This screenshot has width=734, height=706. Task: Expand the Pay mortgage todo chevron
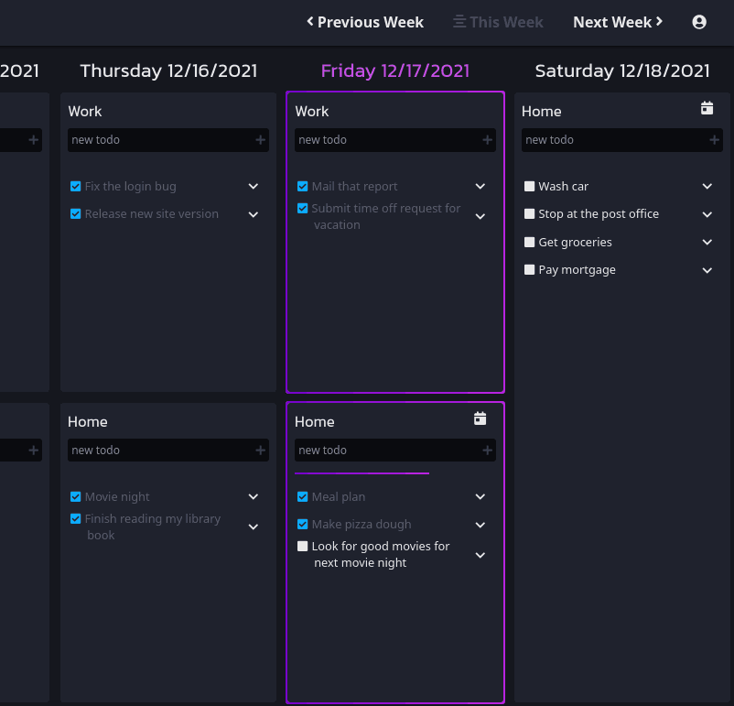(x=707, y=270)
